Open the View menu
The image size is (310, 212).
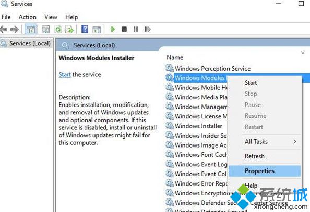pos(51,17)
